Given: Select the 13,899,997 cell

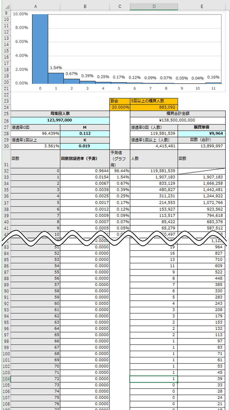Looking at the screenshot, I should point(202,146).
